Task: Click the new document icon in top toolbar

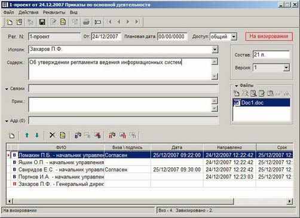Action: [9, 22]
